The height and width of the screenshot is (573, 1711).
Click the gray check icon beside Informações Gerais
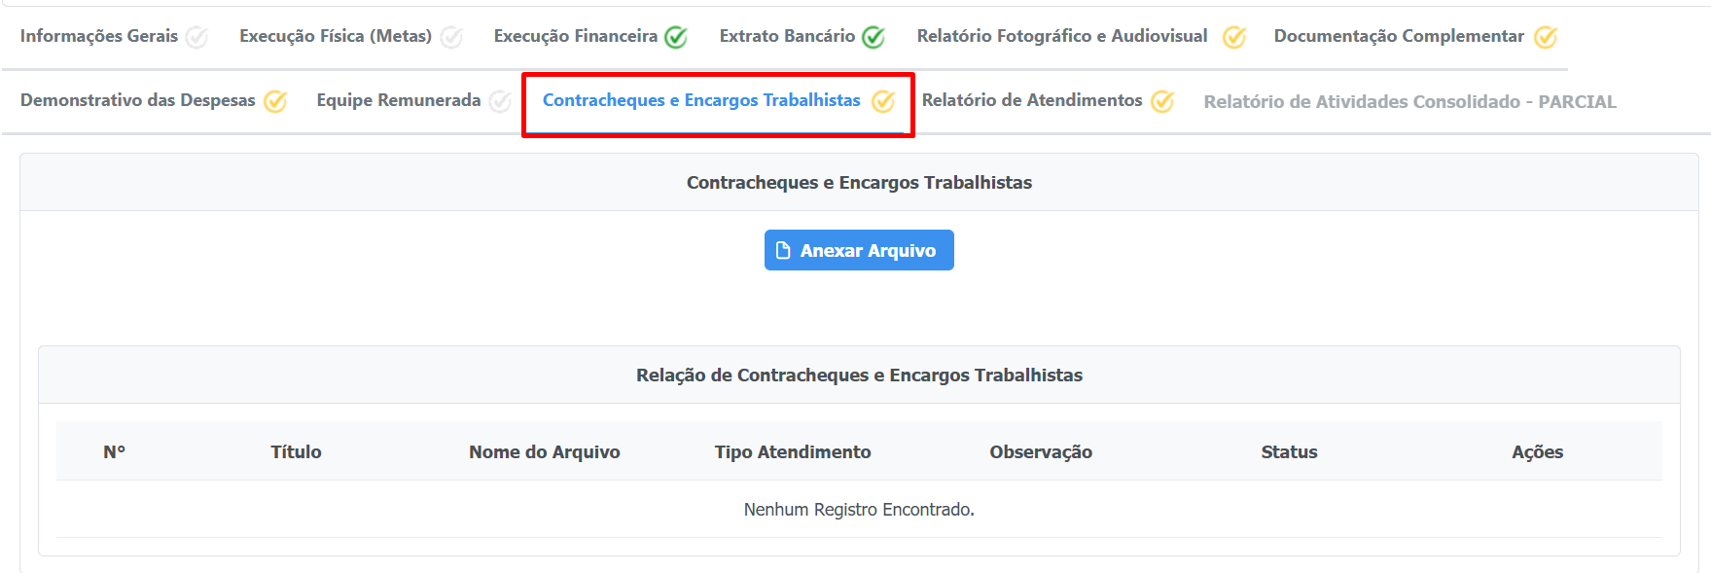coord(196,37)
